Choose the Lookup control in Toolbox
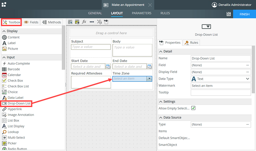The width and height of the screenshot is (256, 151). coord(14,132)
